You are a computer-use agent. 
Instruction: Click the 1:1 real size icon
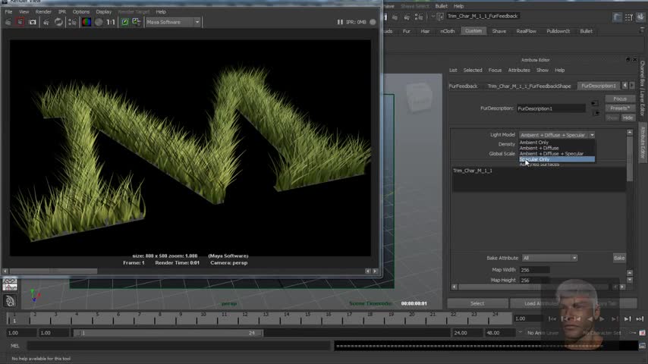click(111, 22)
